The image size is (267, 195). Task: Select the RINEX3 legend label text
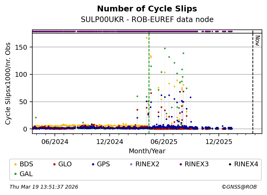point(197,164)
